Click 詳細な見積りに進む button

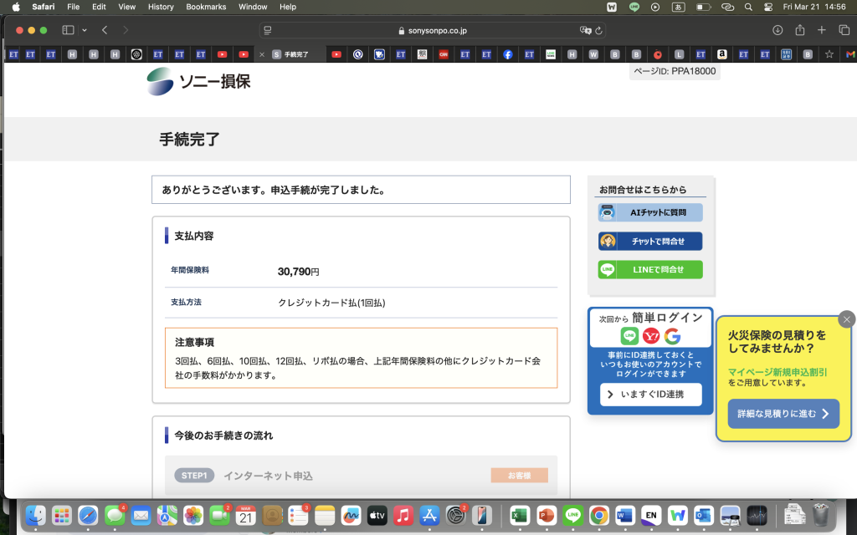[x=783, y=414]
